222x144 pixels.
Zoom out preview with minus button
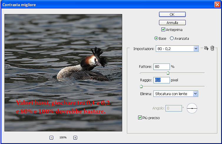[x=51, y=138]
